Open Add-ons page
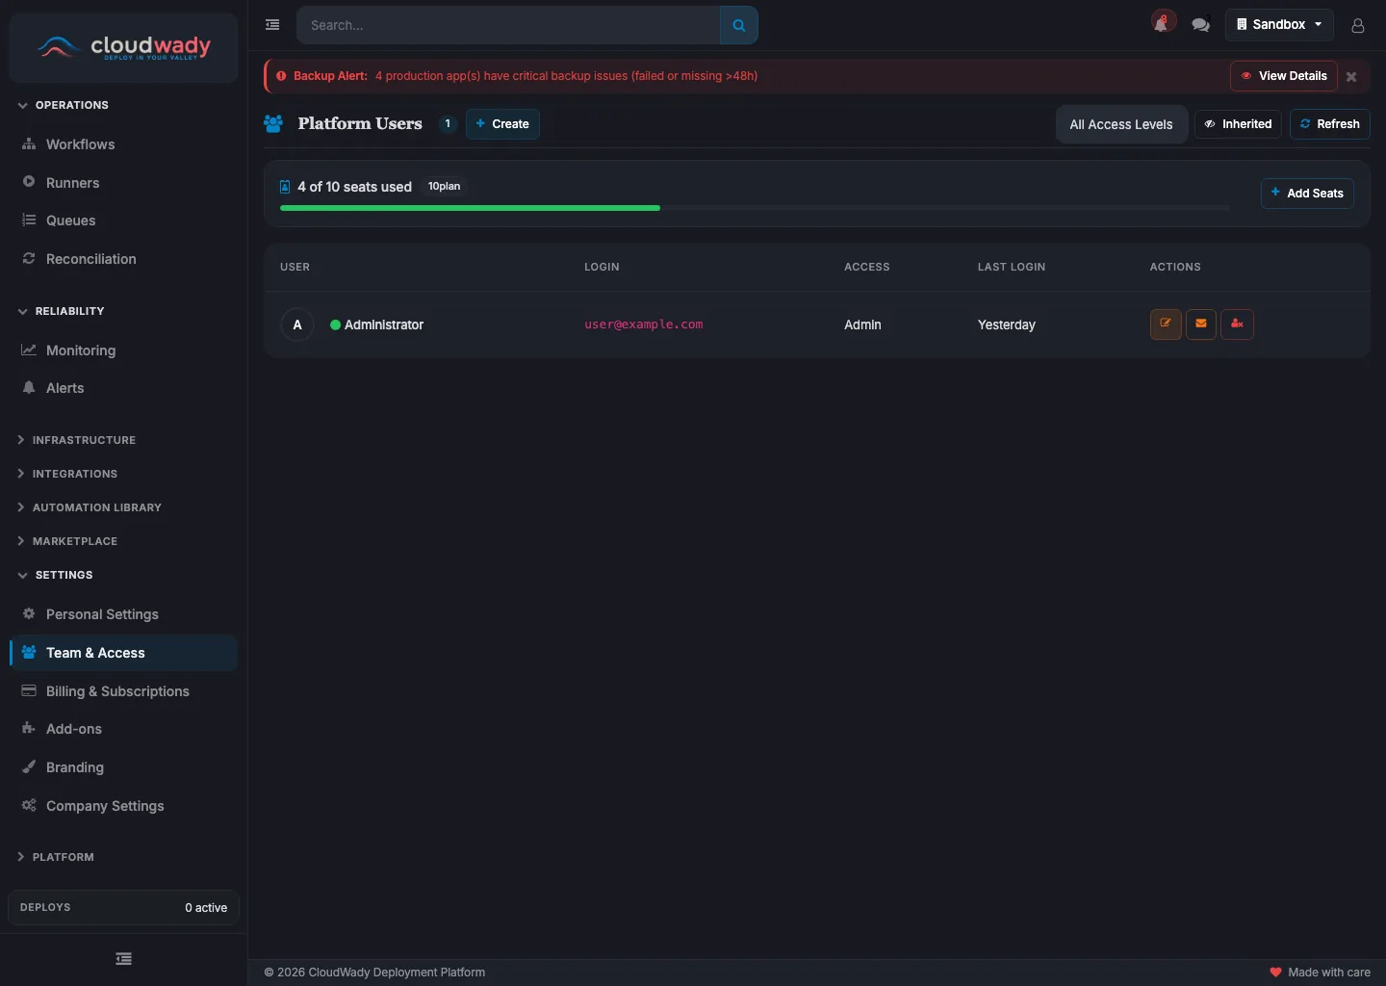This screenshot has width=1386, height=986. coord(123,729)
